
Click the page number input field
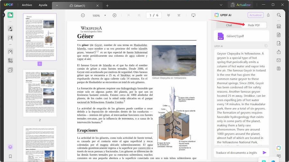154,15
